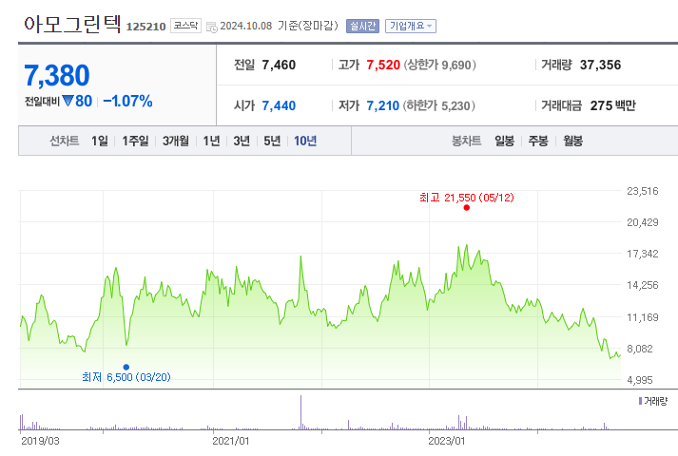This screenshot has height=456, width=678.
Task: Click the -1.07% change rate
Action: (x=127, y=101)
